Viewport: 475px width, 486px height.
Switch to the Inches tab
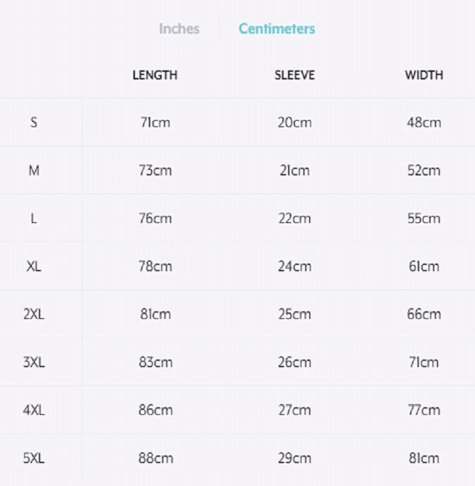click(179, 29)
